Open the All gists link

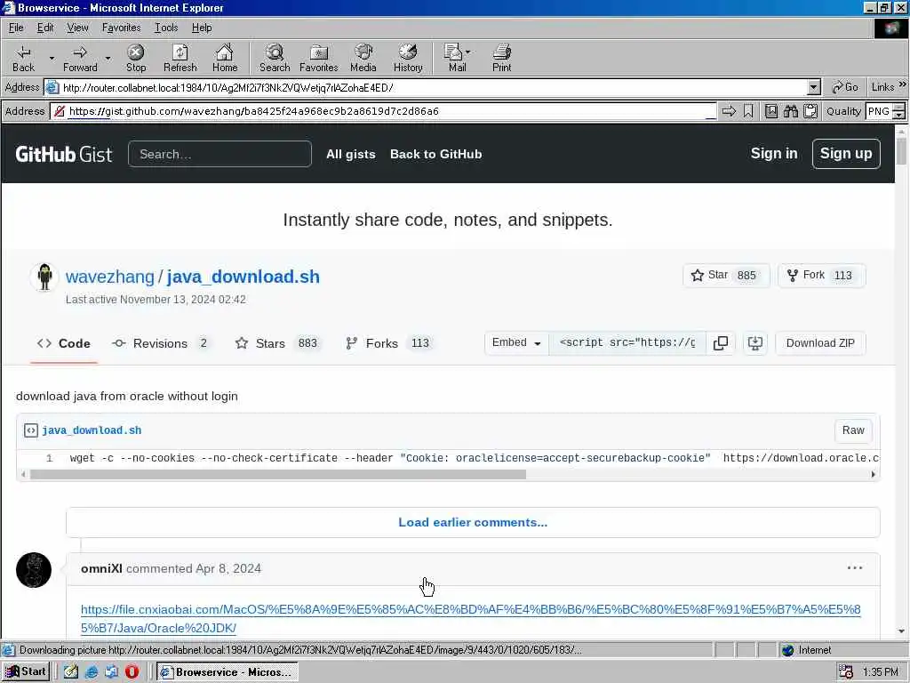coord(350,154)
